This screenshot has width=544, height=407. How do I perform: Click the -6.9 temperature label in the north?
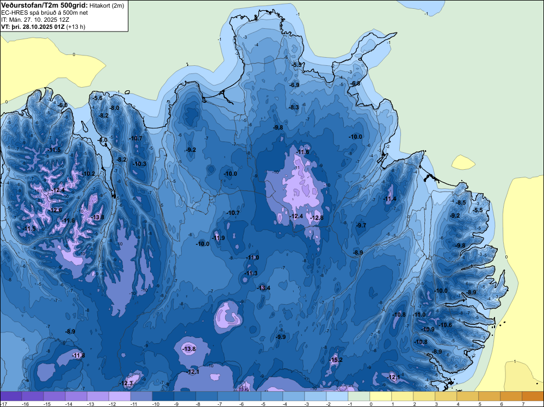click(294, 85)
